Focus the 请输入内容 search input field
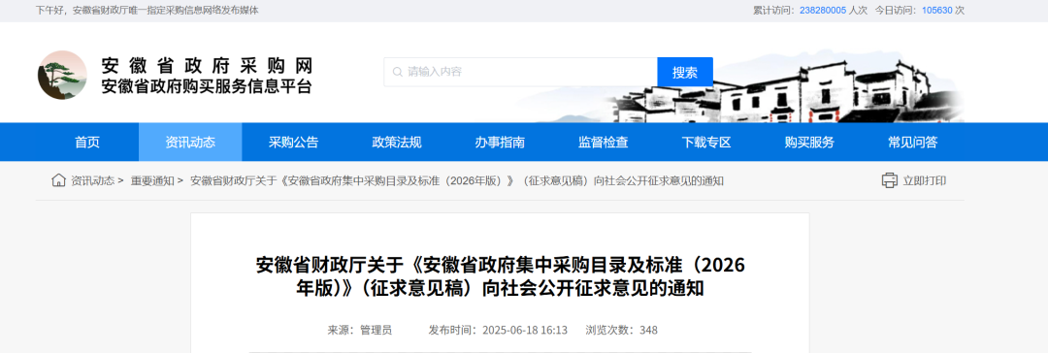 (x=521, y=72)
